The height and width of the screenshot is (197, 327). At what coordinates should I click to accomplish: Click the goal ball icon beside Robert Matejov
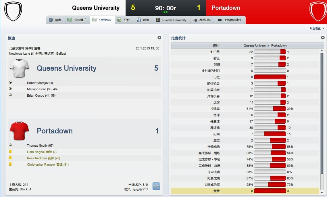(x=11, y=83)
